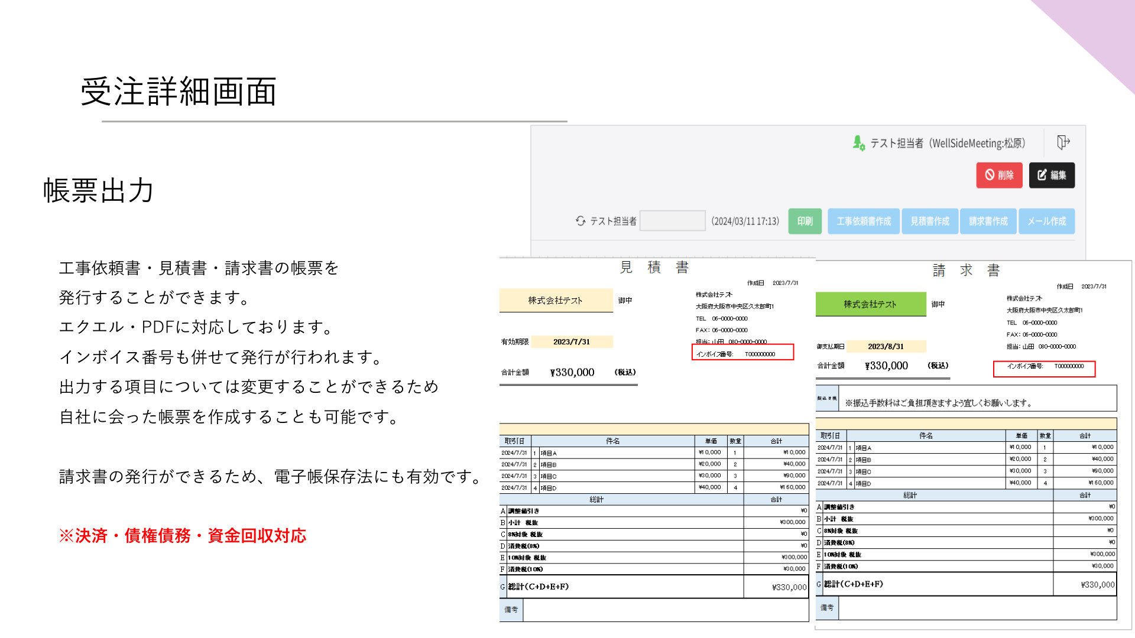Click the green 印刷 print button
The image size is (1135, 638).
tap(805, 222)
